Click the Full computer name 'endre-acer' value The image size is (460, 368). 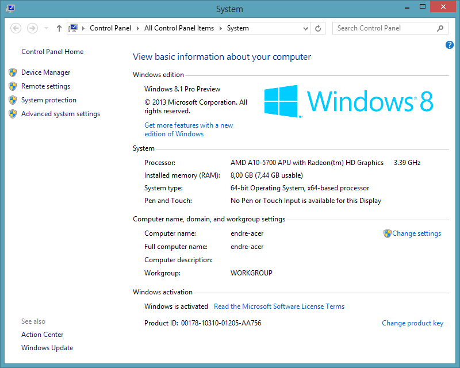tap(247, 247)
